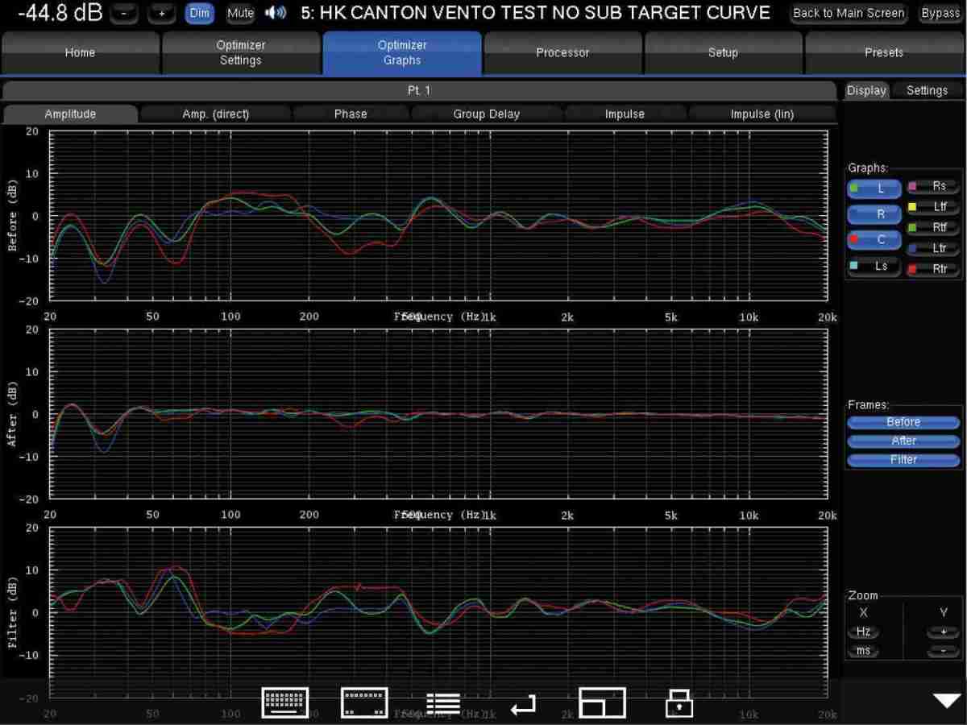Enable the Rs channel graph
This screenshot has width=967, height=725.
click(x=933, y=186)
